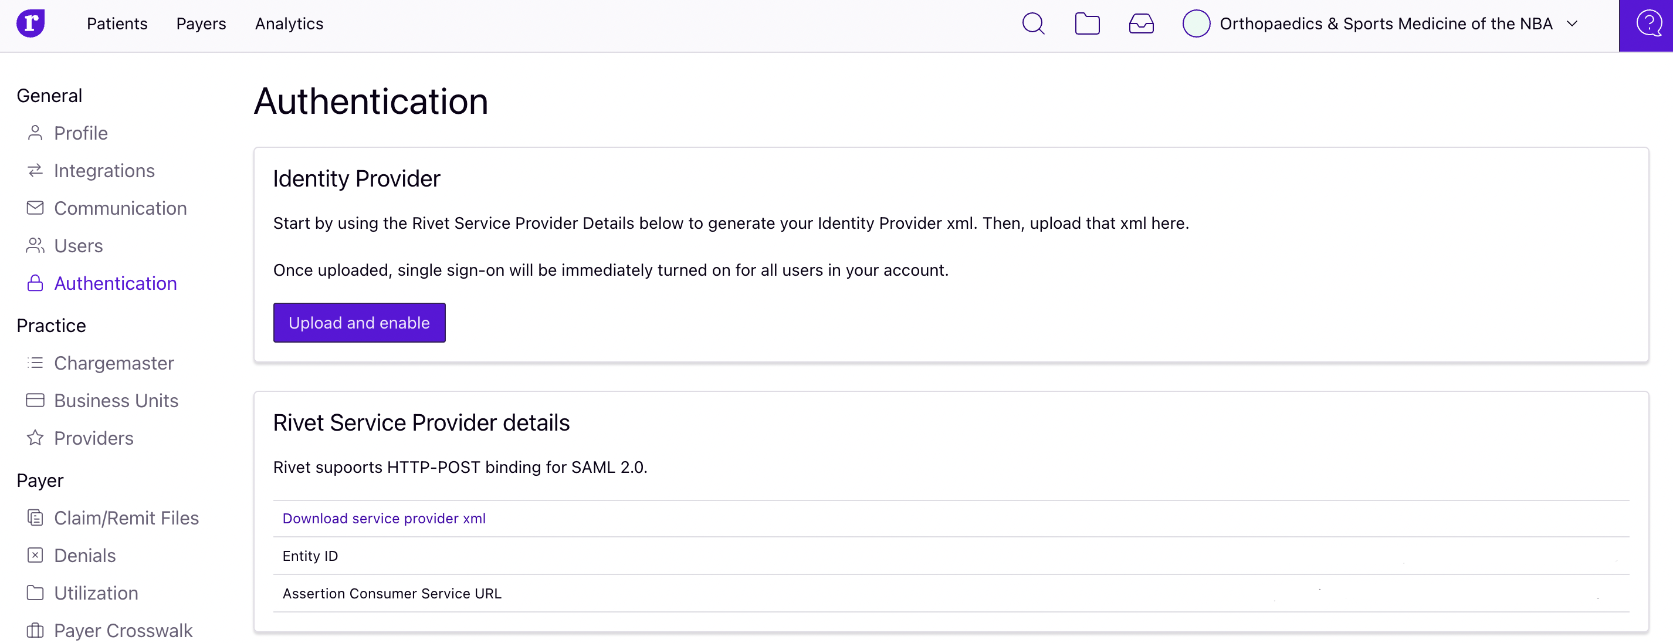Click the Upload and enable button
This screenshot has height=643, width=1673.
coord(359,323)
